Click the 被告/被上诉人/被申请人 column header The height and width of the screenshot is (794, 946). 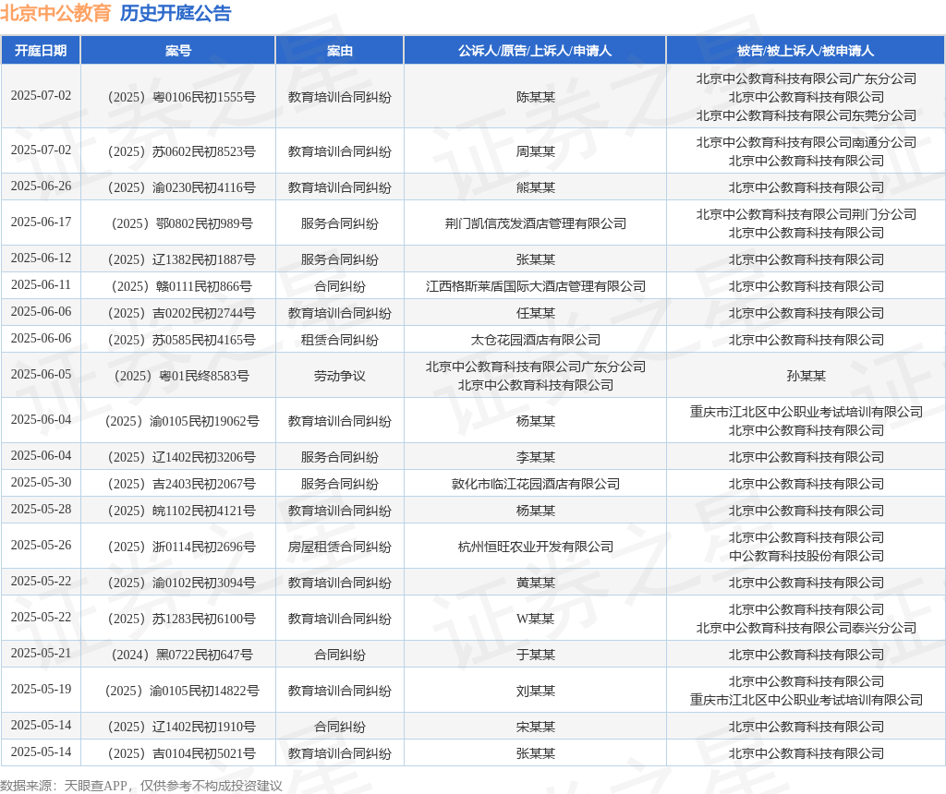(806, 51)
